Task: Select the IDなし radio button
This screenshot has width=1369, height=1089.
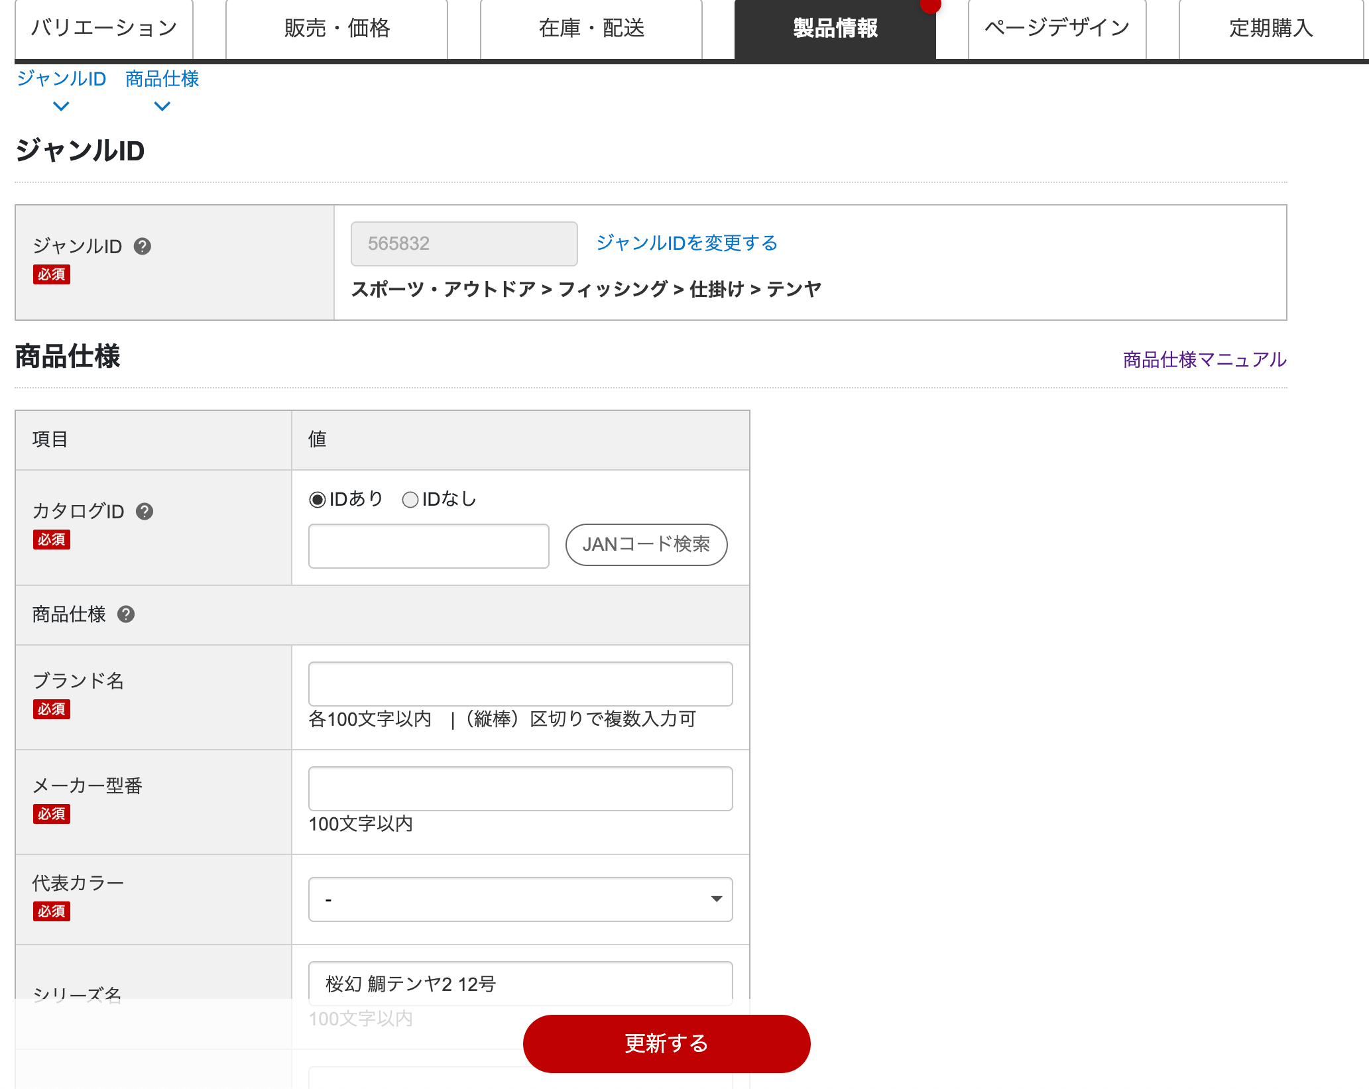Action: [x=410, y=500]
